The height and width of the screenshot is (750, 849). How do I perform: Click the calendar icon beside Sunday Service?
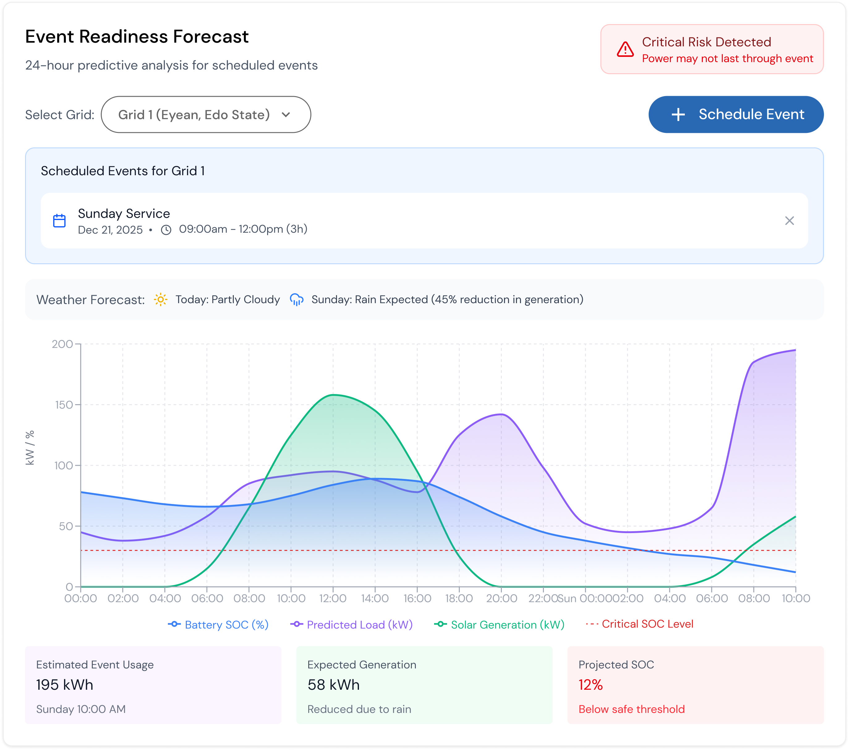[x=59, y=221]
